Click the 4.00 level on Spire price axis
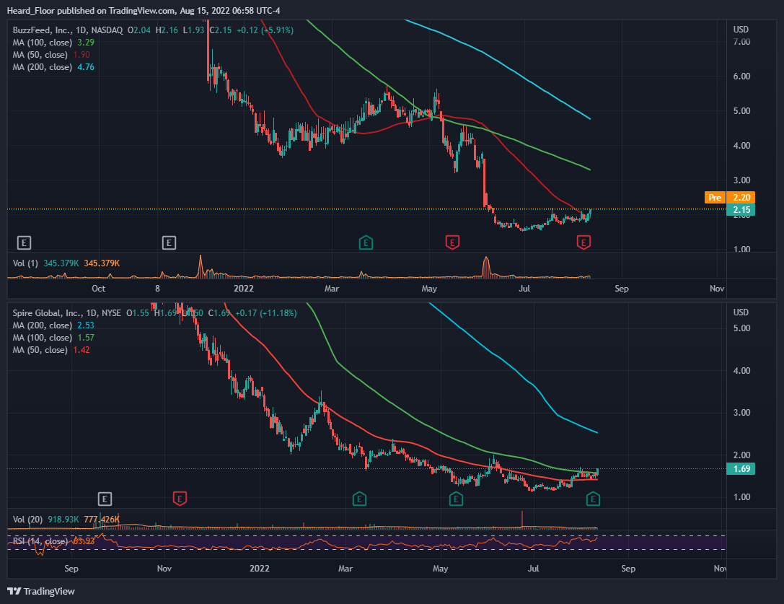The width and height of the screenshot is (784, 604). (x=741, y=371)
